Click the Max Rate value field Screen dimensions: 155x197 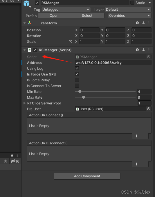[x=144, y=97]
